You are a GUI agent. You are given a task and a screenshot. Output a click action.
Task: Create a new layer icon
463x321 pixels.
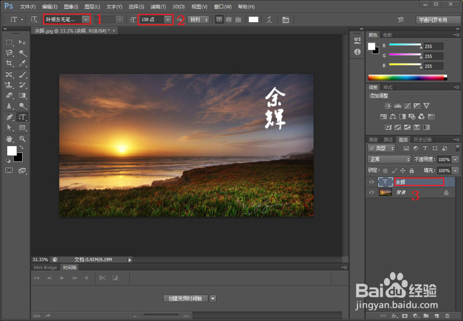pos(437,316)
